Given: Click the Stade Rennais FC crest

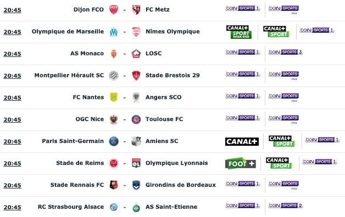Looking at the screenshot, I should (x=114, y=185).
